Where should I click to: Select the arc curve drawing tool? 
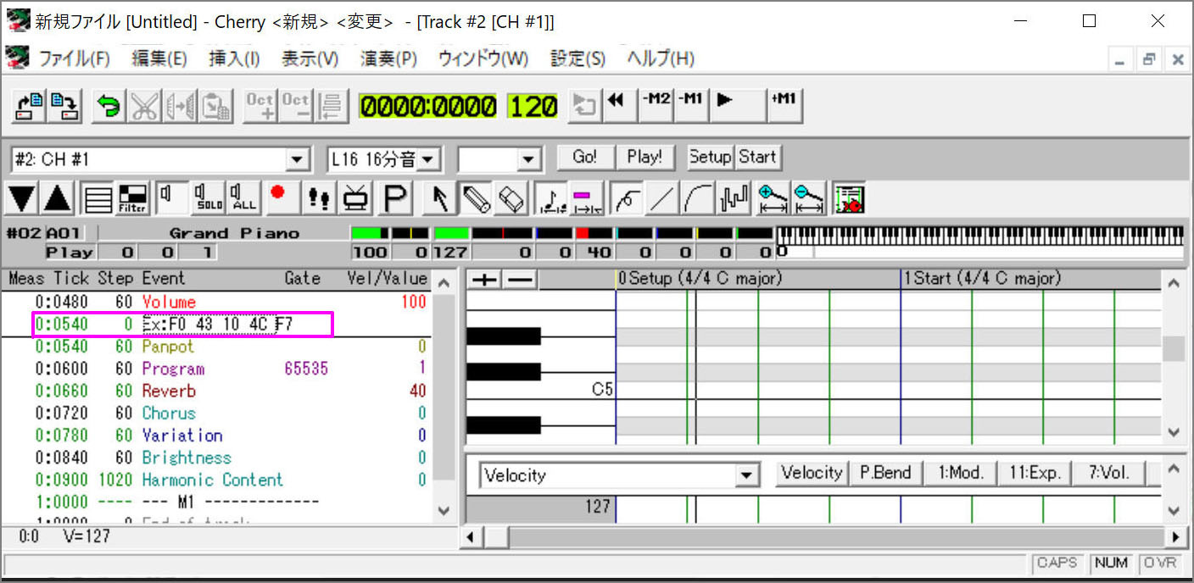click(698, 198)
